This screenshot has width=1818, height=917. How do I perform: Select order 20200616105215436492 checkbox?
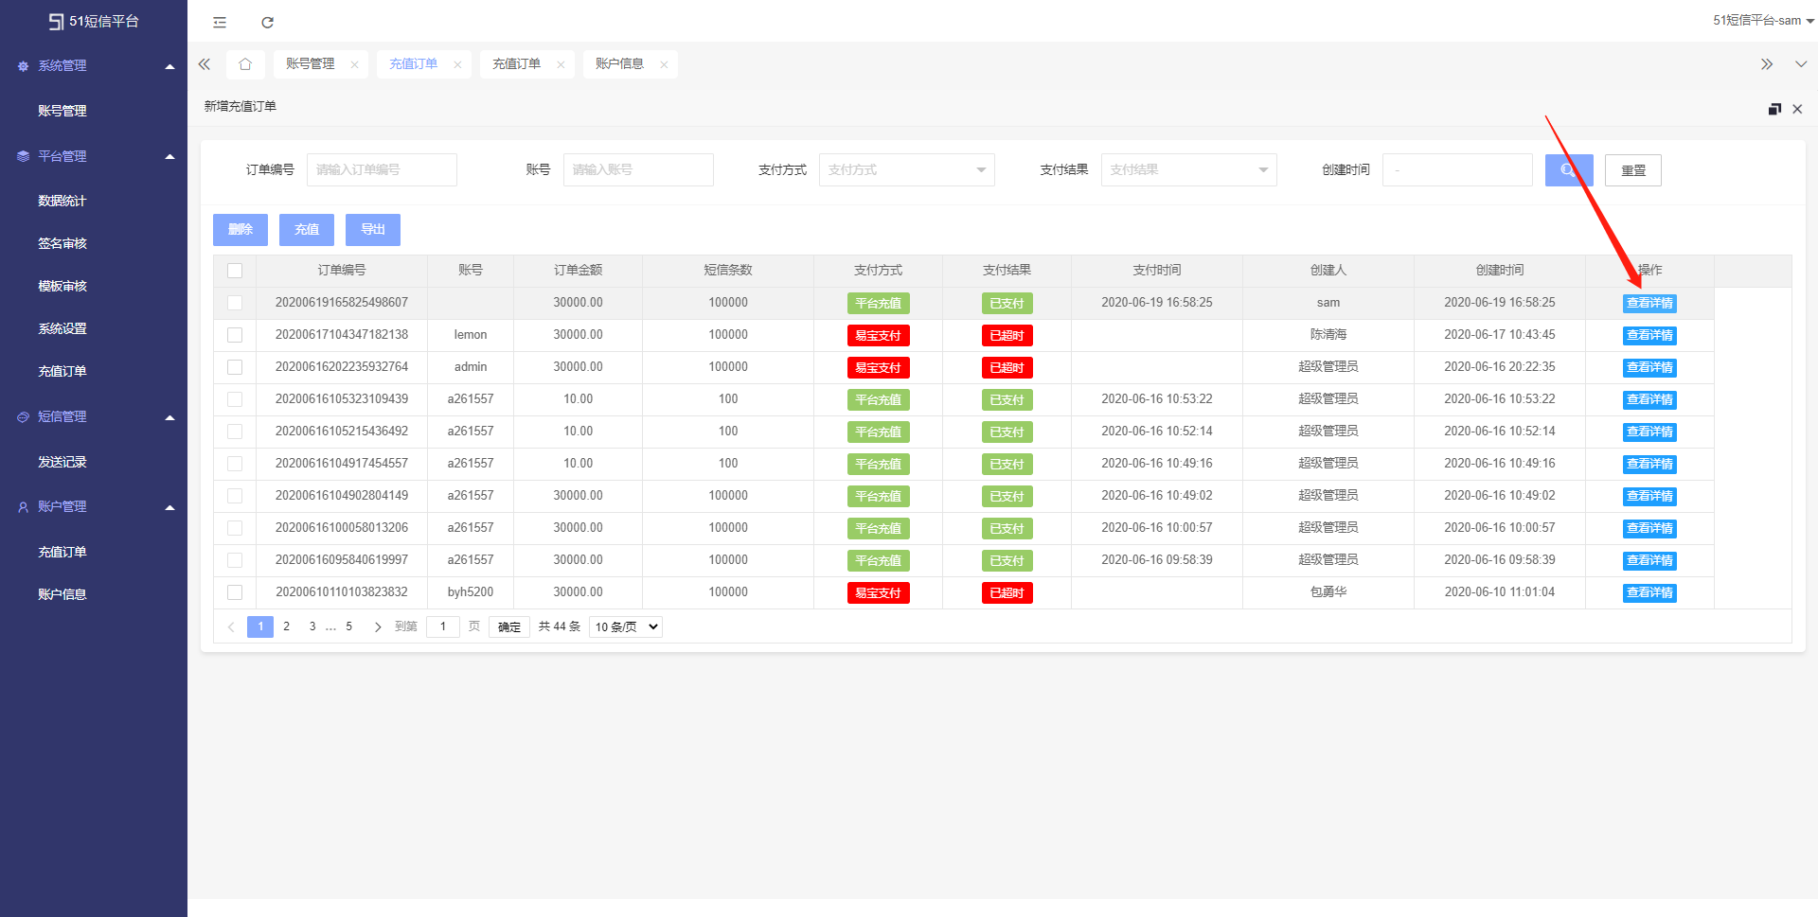pos(235,432)
